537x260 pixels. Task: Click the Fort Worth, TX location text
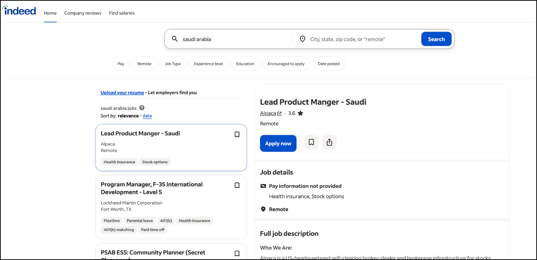(x=116, y=209)
